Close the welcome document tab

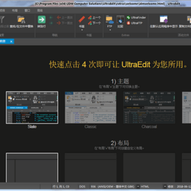coord(11,41)
